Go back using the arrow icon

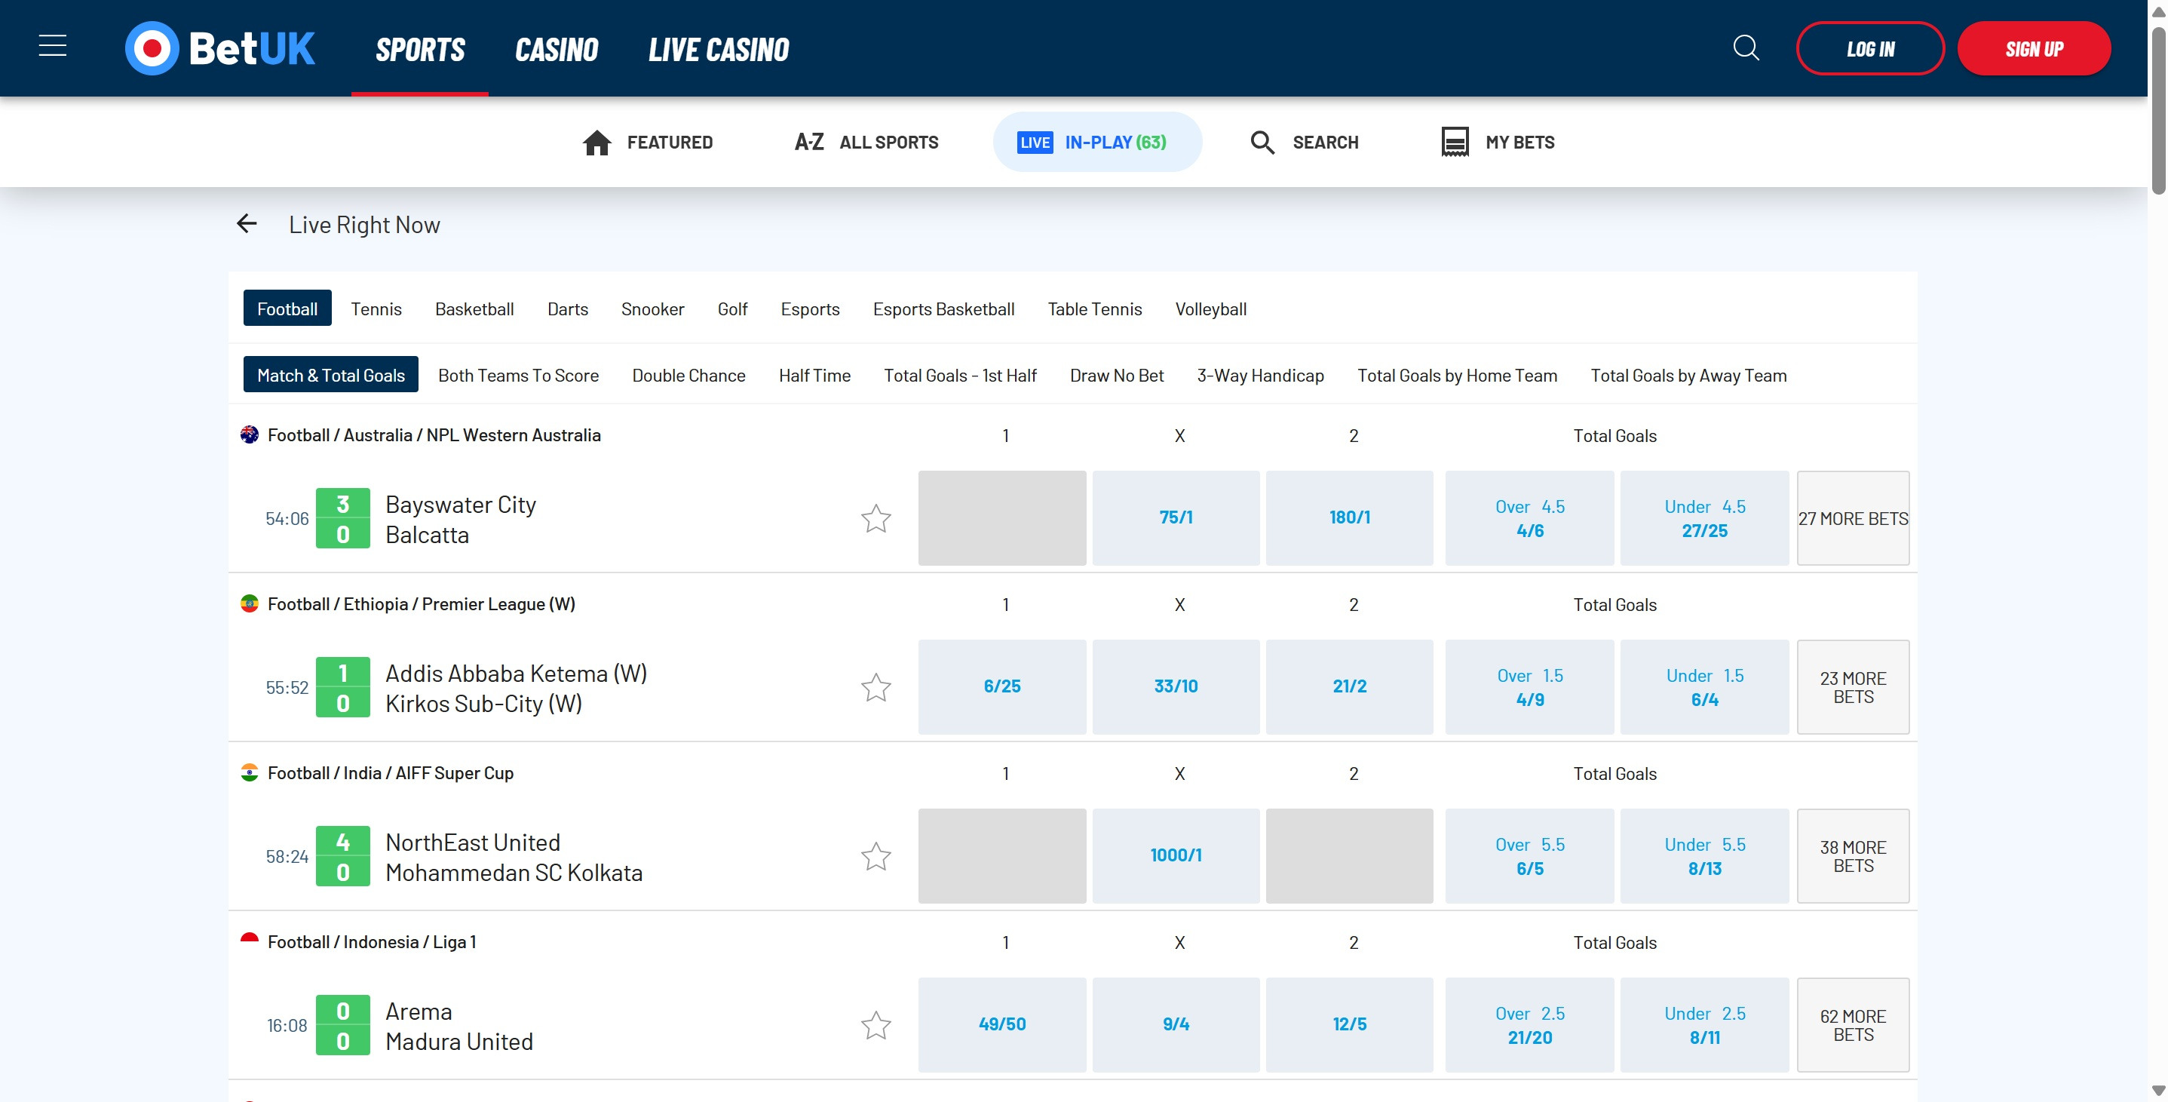pos(247,224)
